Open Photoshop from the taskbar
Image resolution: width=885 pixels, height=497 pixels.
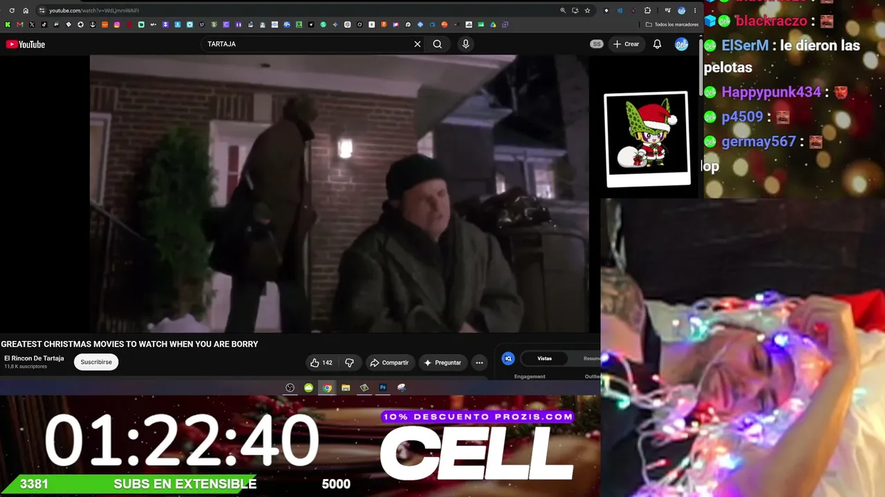(x=383, y=388)
